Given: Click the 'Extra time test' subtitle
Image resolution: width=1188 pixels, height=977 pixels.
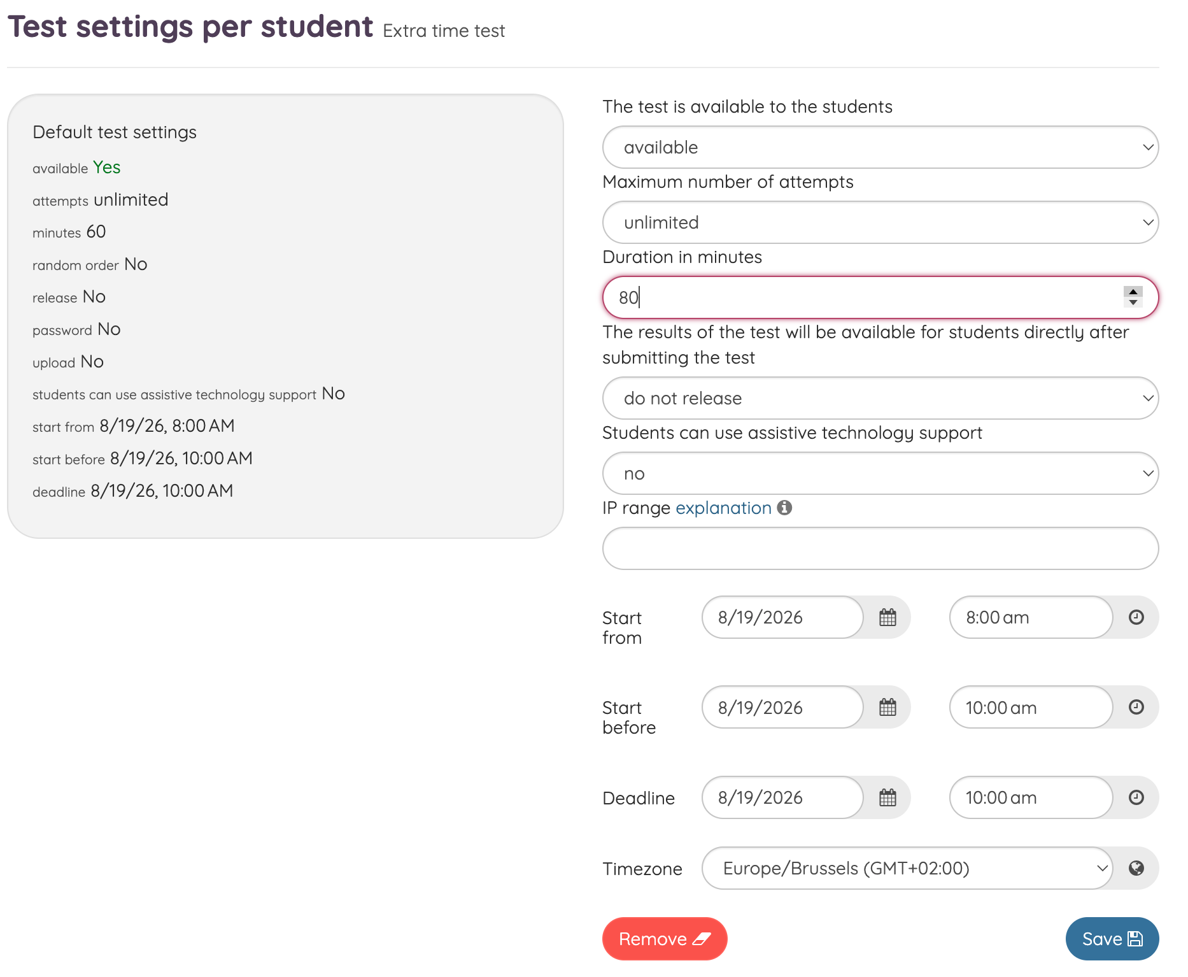Looking at the screenshot, I should pos(444,31).
